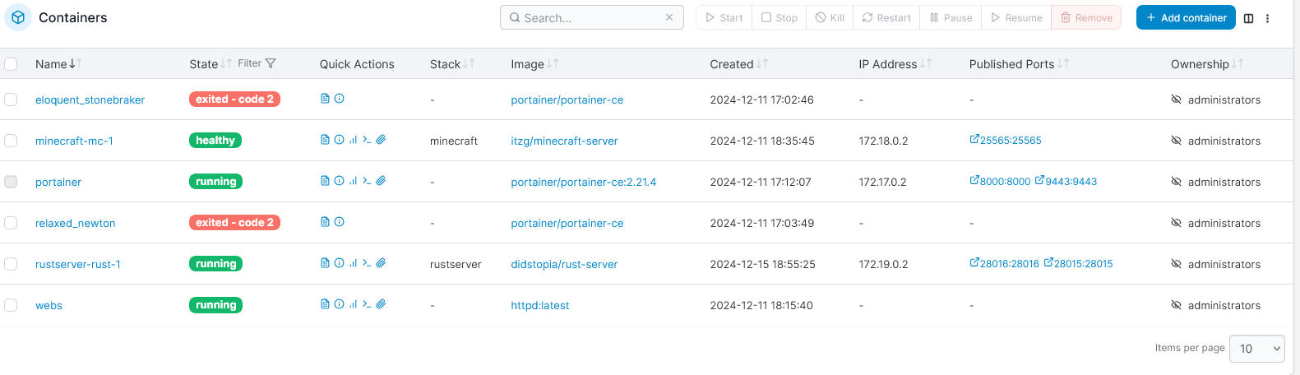Screen dimensions: 1300x375
Task: Open logs for relaxed_newton container
Action: click(325, 222)
